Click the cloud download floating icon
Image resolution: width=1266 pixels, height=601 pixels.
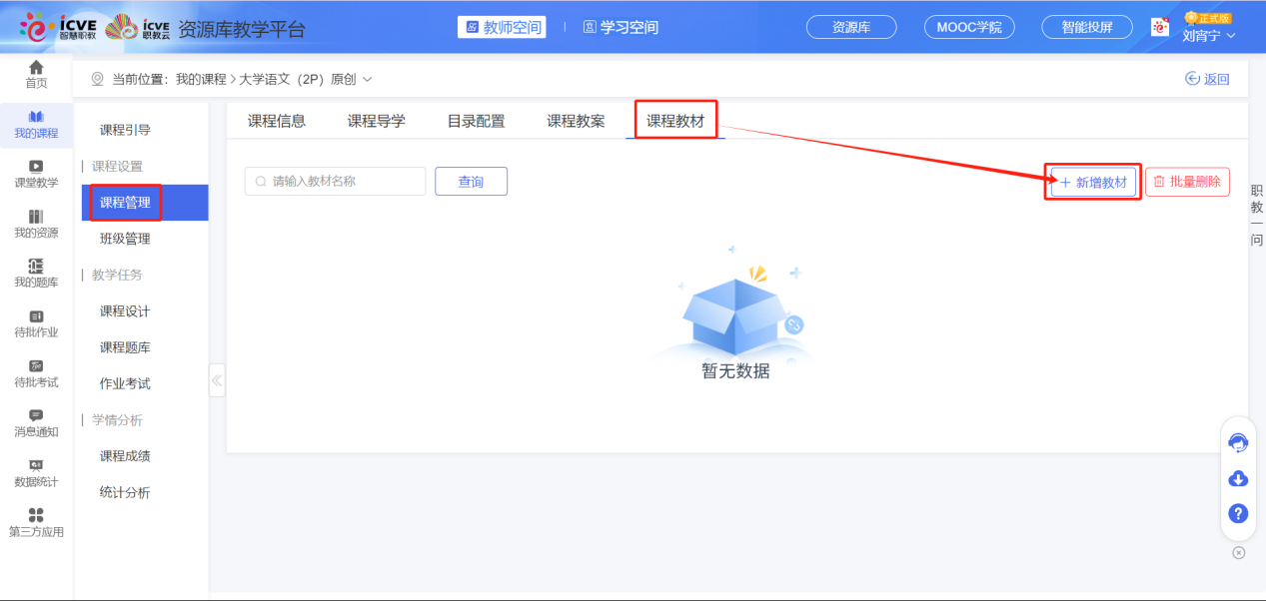coord(1237,478)
